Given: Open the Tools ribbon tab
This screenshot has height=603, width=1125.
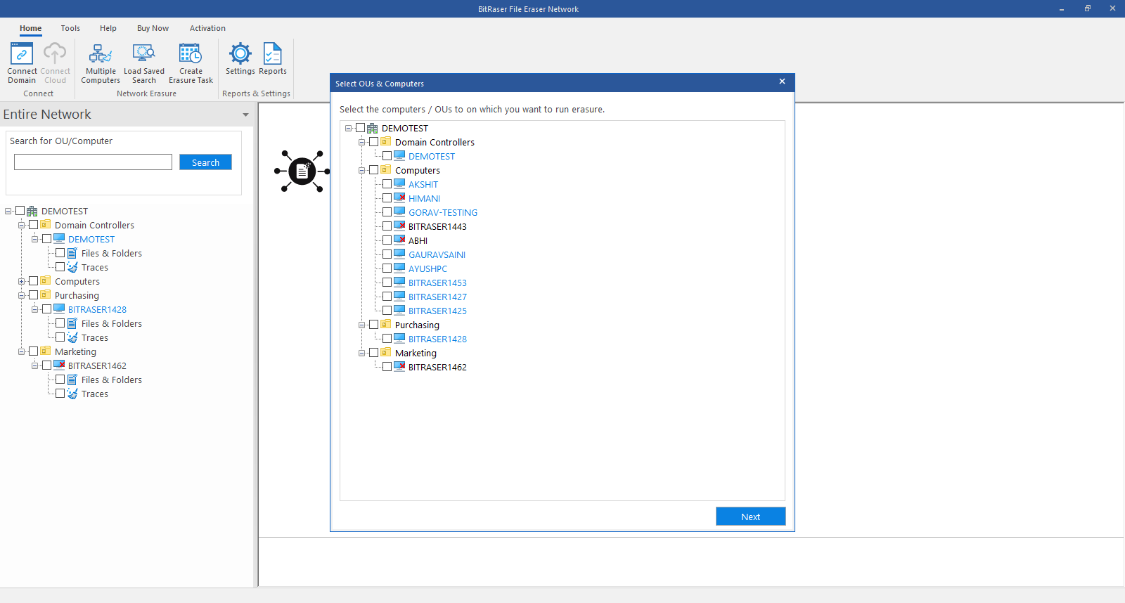Looking at the screenshot, I should [70, 28].
